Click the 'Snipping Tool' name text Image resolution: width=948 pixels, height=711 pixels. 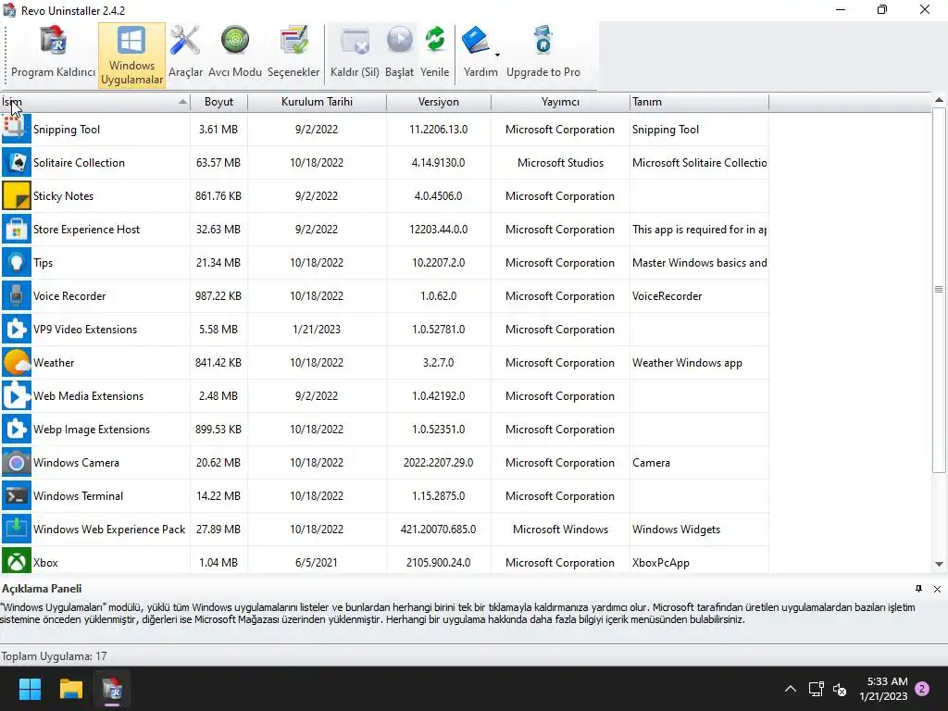click(x=67, y=130)
